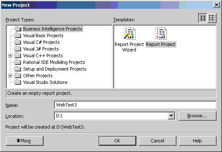Select the Report Project Wizard template icon
Viewport: 222px width, 152px height.
(x=130, y=33)
